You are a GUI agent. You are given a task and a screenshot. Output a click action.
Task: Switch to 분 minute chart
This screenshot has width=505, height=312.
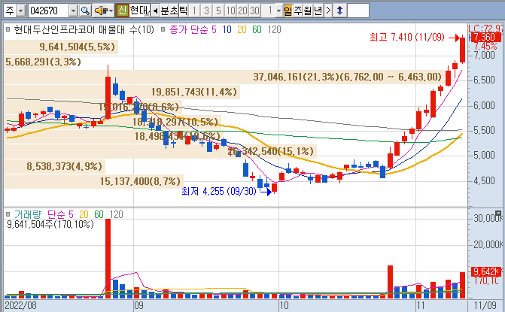tap(164, 11)
